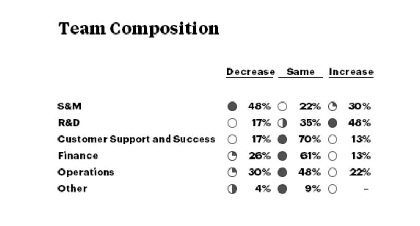The height and width of the screenshot is (226, 420).
Task: Select empty circle for Other Increase
Action: [x=332, y=189]
